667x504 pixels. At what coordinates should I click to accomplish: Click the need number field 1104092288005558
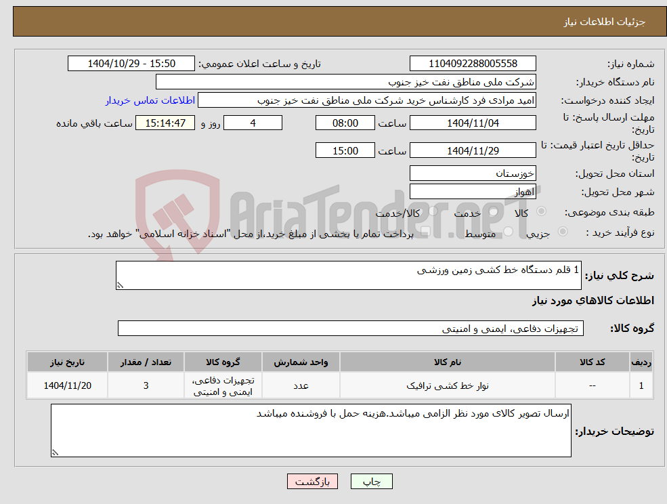[473, 64]
